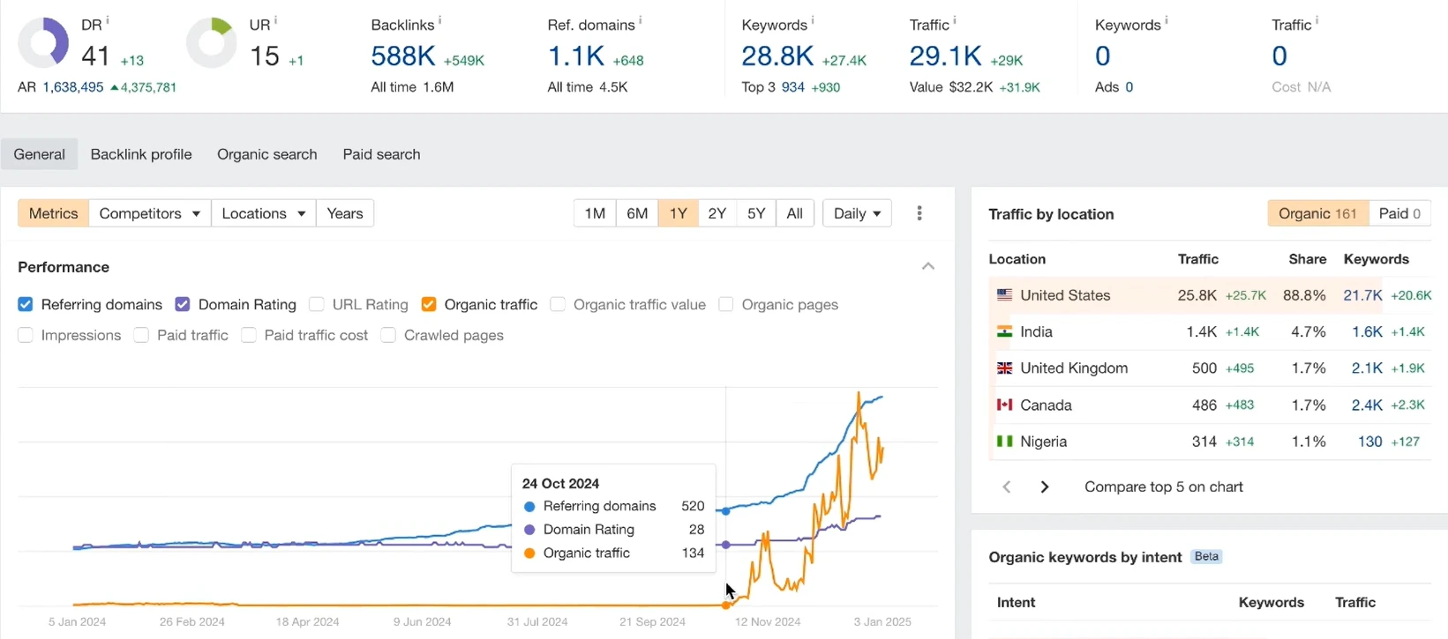Viewport: 1448px width, 639px height.
Task: Uncheck Domain Rating metric
Action: click(183, 304)
